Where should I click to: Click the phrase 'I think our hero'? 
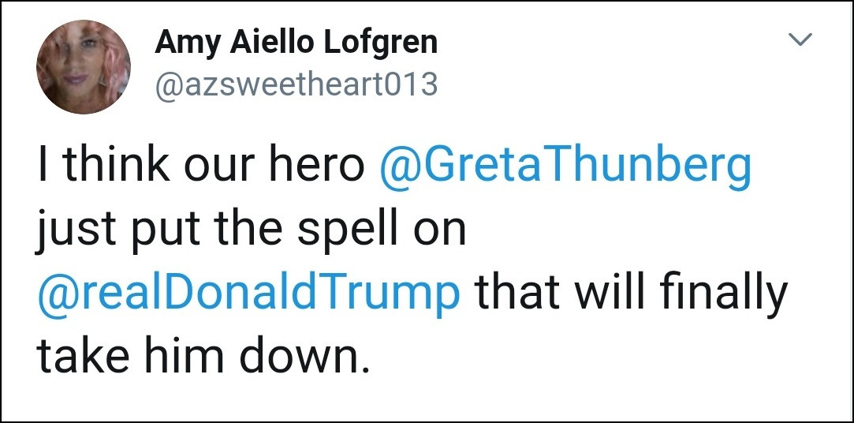[200, 167]
